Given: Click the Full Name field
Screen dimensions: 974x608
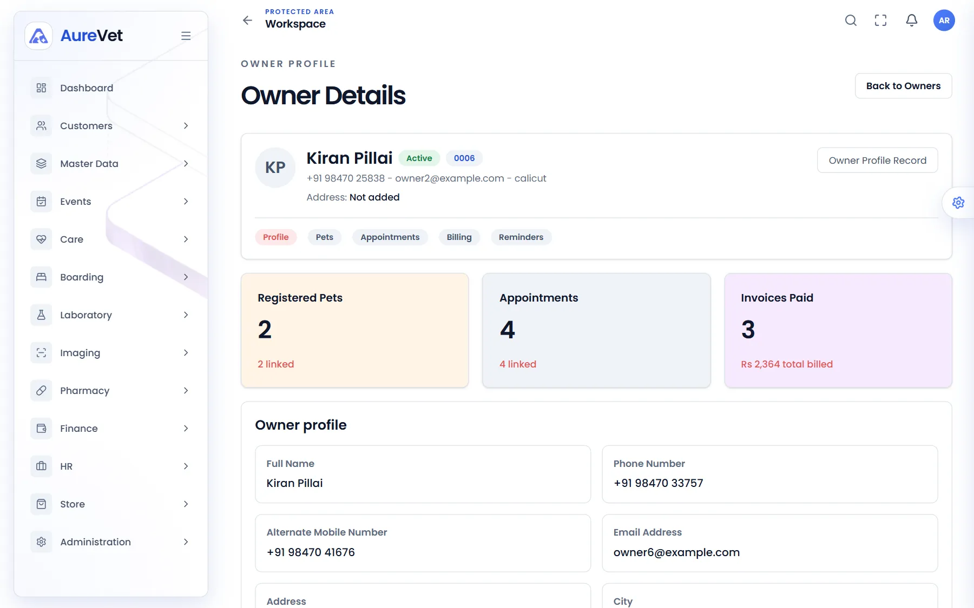Looking at the screenshot, I should (x=423, y=474).
